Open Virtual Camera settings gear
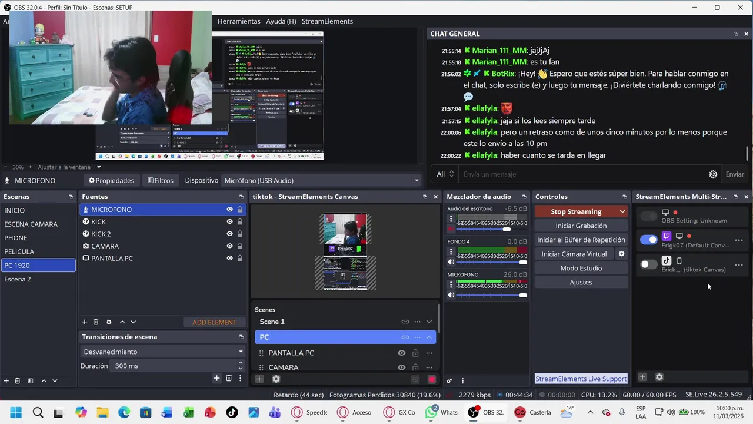The width and height of the screenshot is (753, 424). click(x=621, y=254)
